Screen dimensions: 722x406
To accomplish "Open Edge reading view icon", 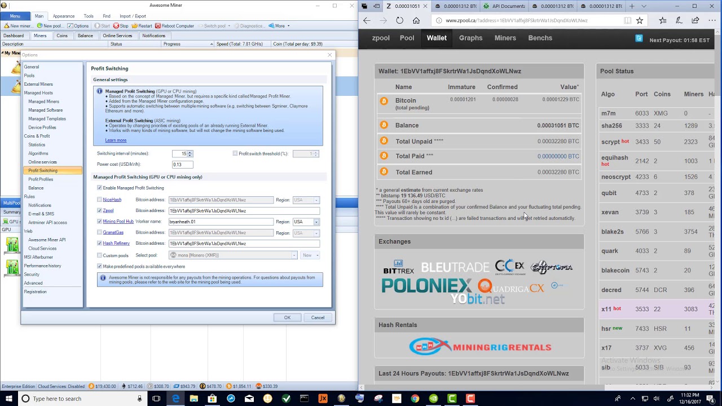I will point(627,20).
